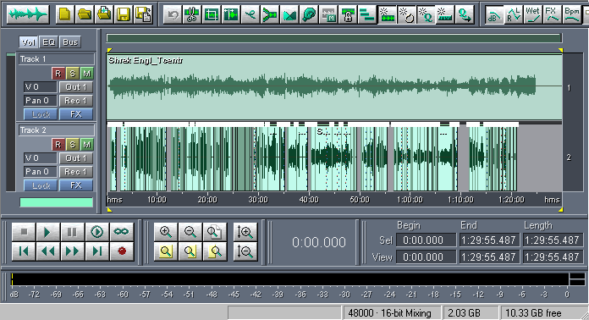Click the fast forward button

pyautogui.click(x=72, y=251)
